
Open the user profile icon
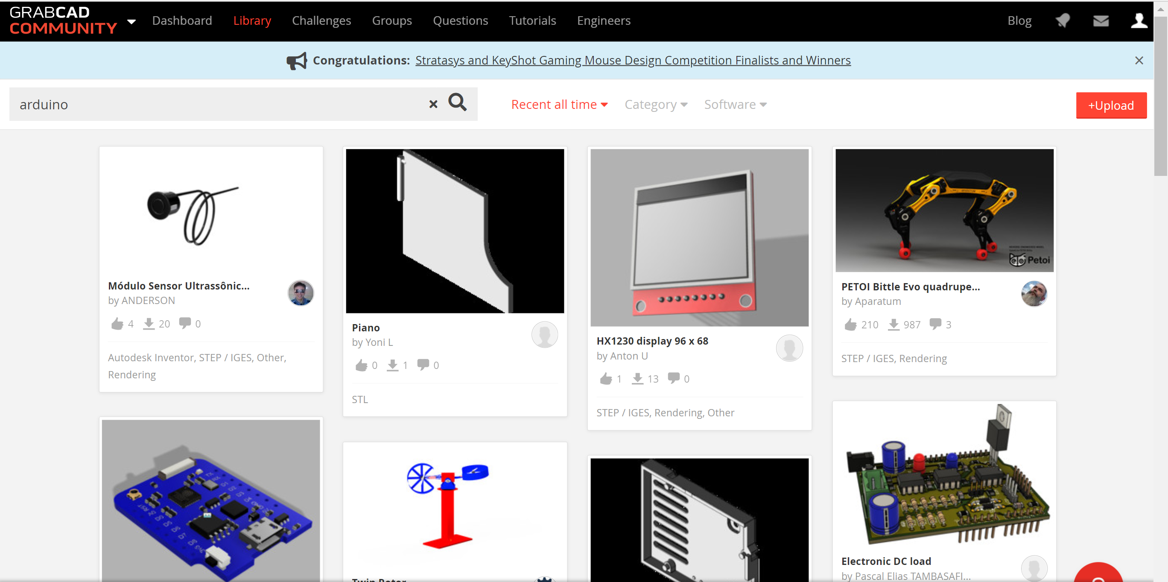1139,20
